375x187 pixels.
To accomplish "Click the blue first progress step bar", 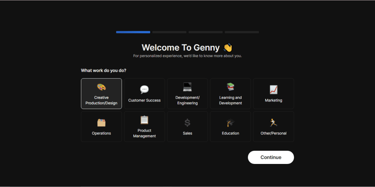I will 133,32.
